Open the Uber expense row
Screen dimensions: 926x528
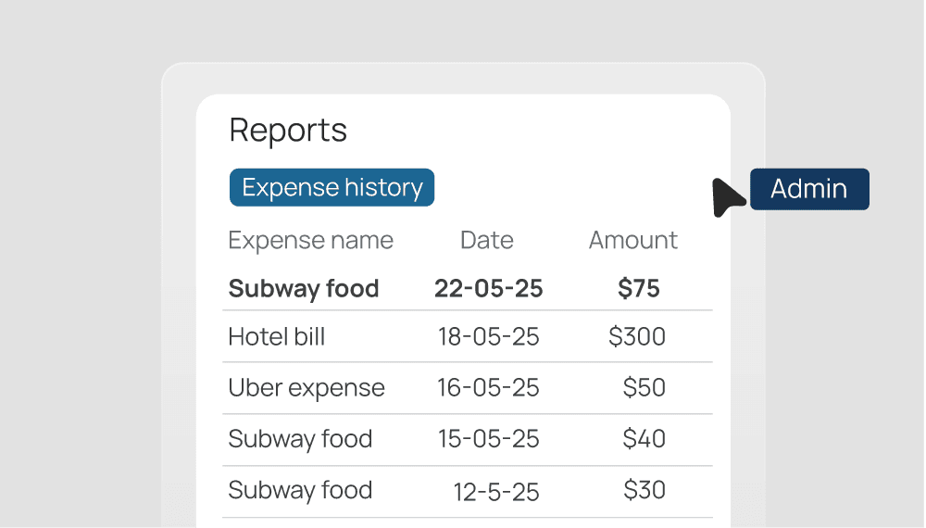pos(307,388)
